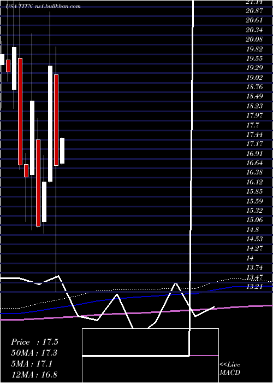Click the '<<Live MACD' label
273x383 pixels.
(230, 369)
